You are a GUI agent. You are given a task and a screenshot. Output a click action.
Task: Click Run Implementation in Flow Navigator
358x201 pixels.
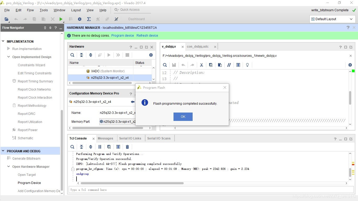point(27,49)
